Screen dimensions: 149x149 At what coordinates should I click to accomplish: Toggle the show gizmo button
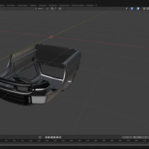coord(132,9)
